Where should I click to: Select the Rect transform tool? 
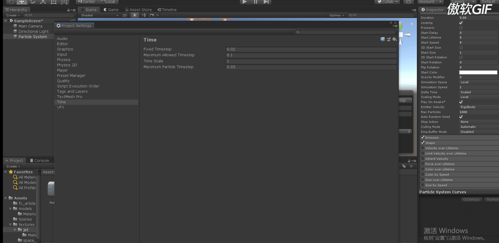coord(54,2)
